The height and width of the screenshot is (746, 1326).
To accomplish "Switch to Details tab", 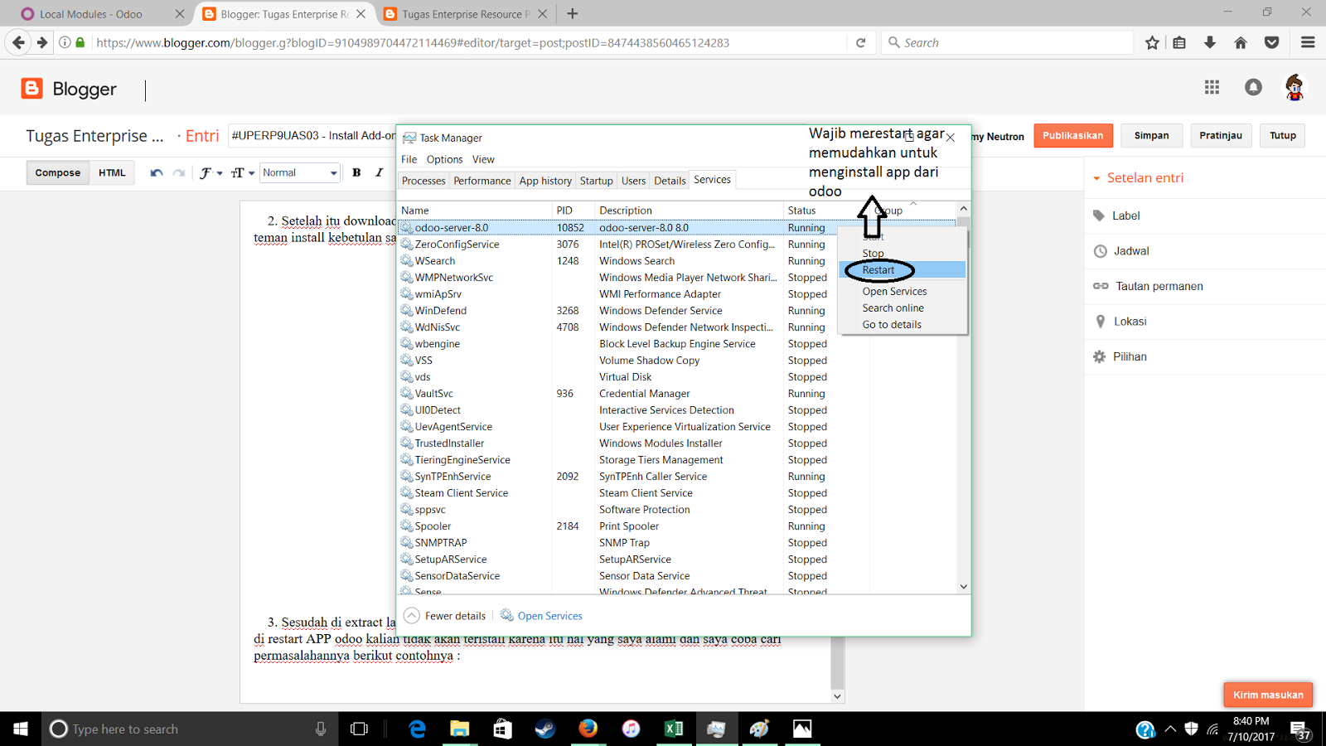I will click(x=670, y=181).
